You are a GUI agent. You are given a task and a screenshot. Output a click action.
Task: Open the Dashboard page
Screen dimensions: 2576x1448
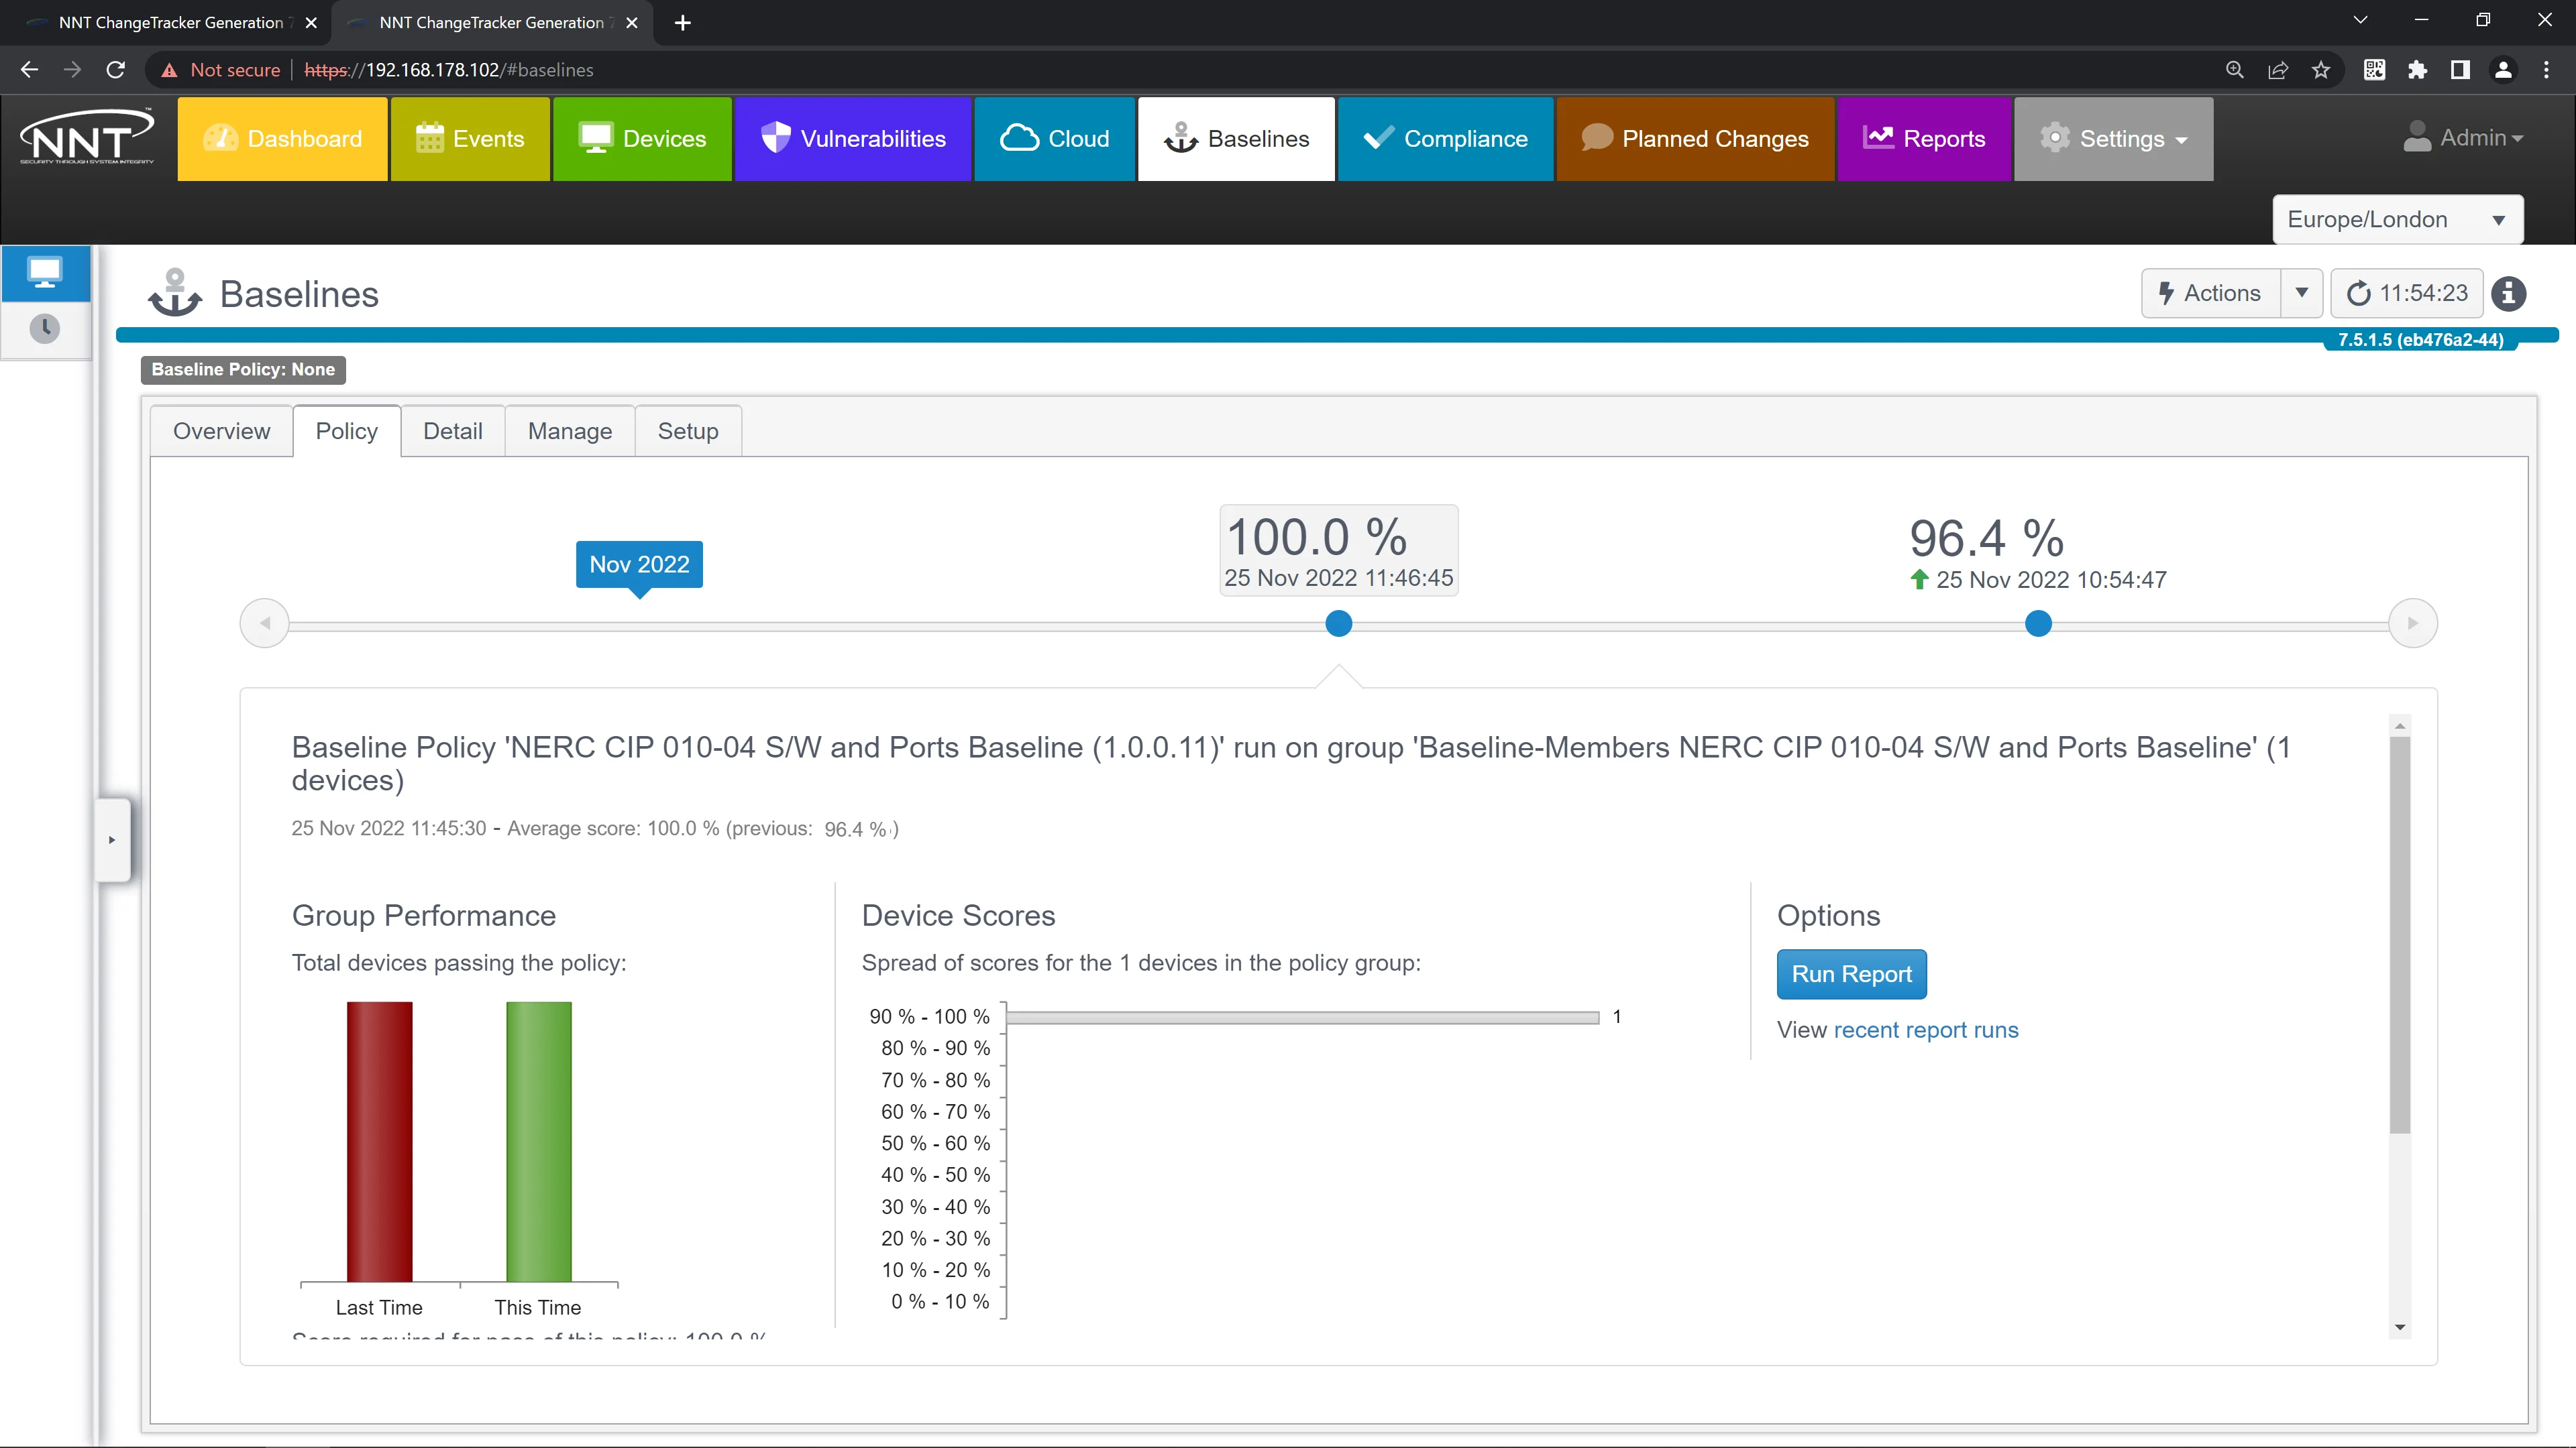coord(282,139)
